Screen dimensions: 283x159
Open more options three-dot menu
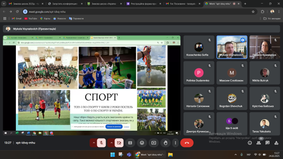tap(175, 143)
